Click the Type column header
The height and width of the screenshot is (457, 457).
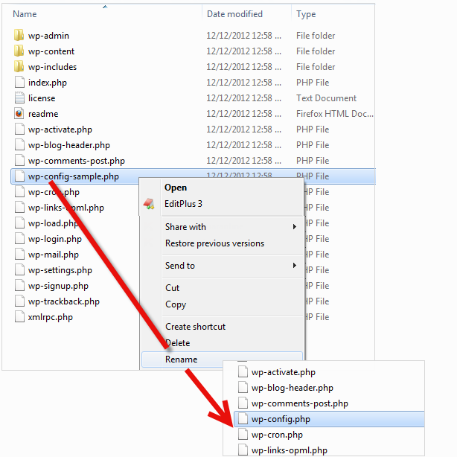pyautogui.click(x=306, y=14)
